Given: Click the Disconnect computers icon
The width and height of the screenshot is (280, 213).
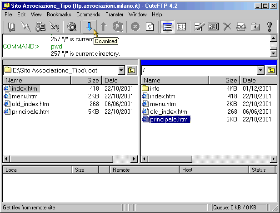Looking at the screenshot, I should (40, 27).
